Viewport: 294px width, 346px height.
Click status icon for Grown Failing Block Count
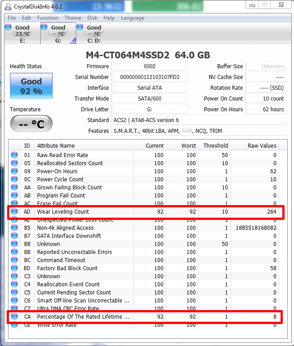click(14, 187)
